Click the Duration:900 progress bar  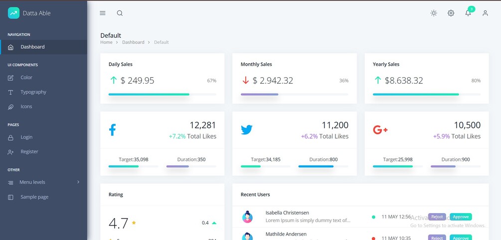coord(456,166)
